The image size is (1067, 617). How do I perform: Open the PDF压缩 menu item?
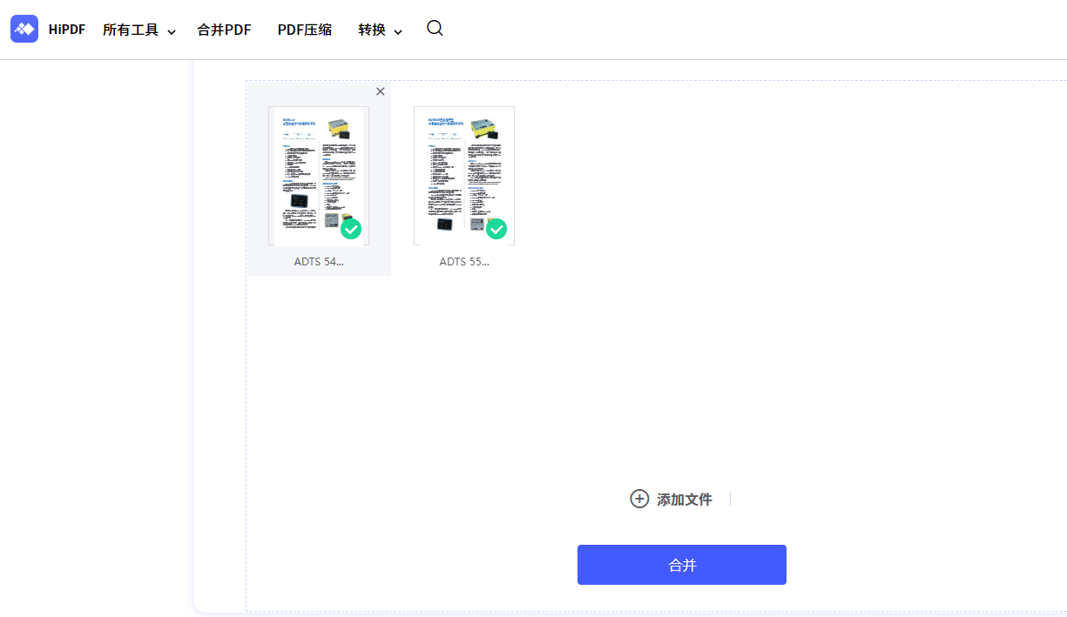305,29
